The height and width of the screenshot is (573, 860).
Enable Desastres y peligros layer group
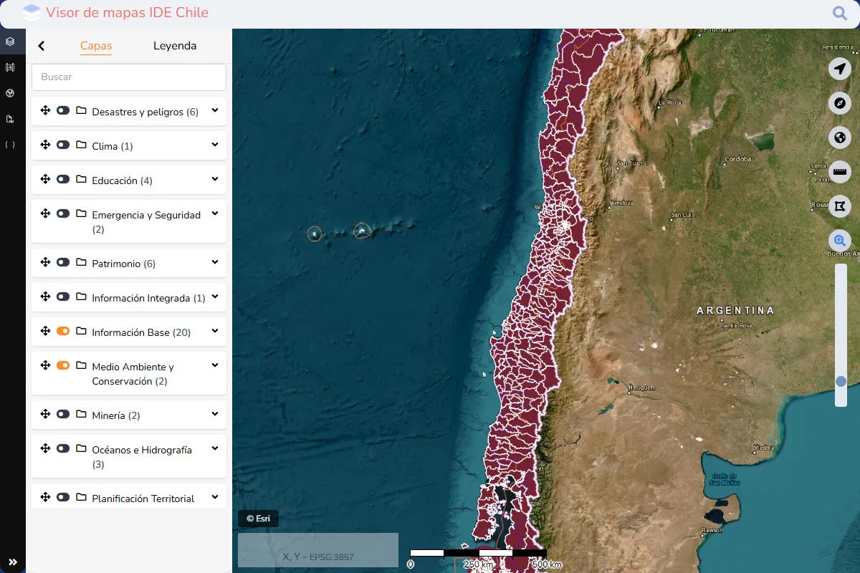pos(63,110)
